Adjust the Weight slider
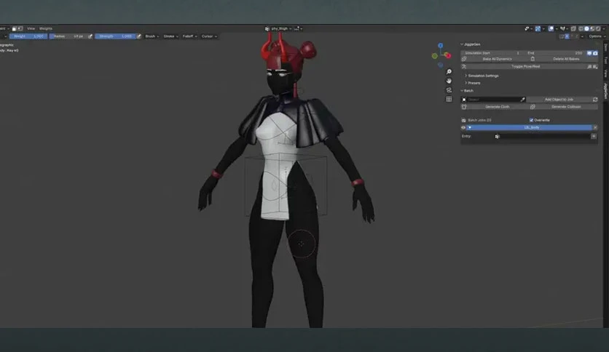The image size is (609, 352). tap(28, 36)
